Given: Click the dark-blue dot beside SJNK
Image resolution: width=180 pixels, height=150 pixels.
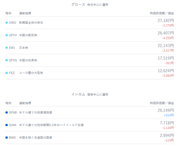Looking at the screenshot, I should point(7,125).
